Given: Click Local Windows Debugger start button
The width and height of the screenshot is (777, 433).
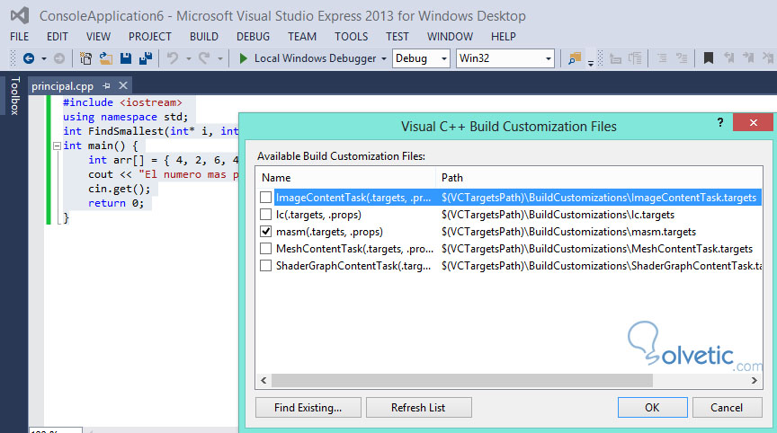Looking at the screenshot, I should [315, 58].
